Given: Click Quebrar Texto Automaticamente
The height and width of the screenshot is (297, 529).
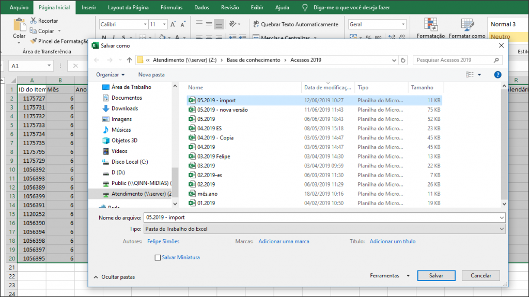Looking at the screenshot, I should (296, 24).
